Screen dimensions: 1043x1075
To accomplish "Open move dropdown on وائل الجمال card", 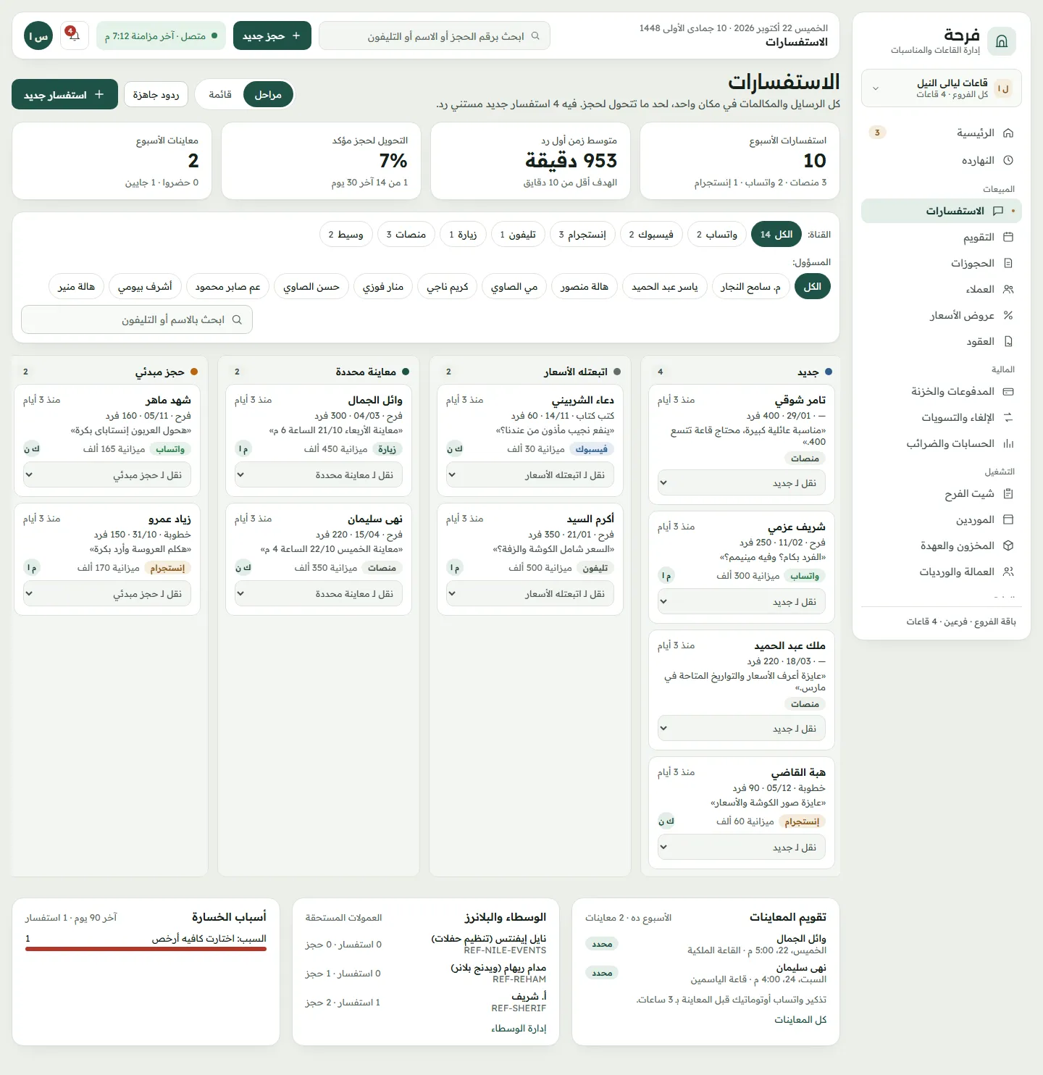I will (319, 475).
